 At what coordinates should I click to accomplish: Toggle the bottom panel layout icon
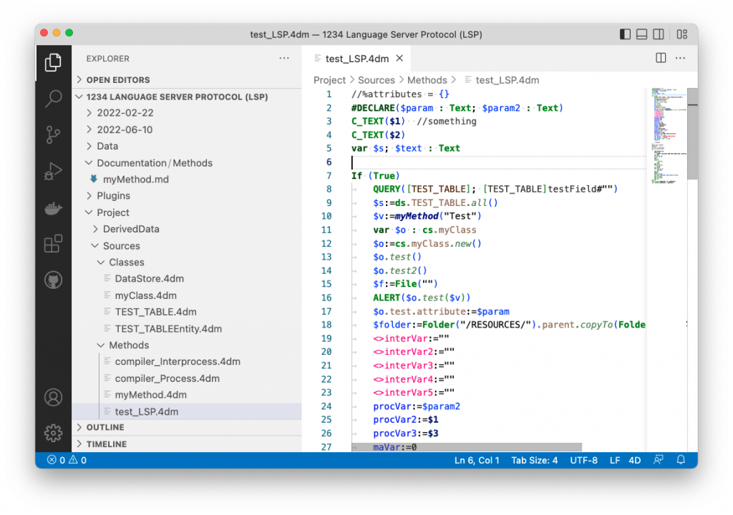click(x=642, y=34)
